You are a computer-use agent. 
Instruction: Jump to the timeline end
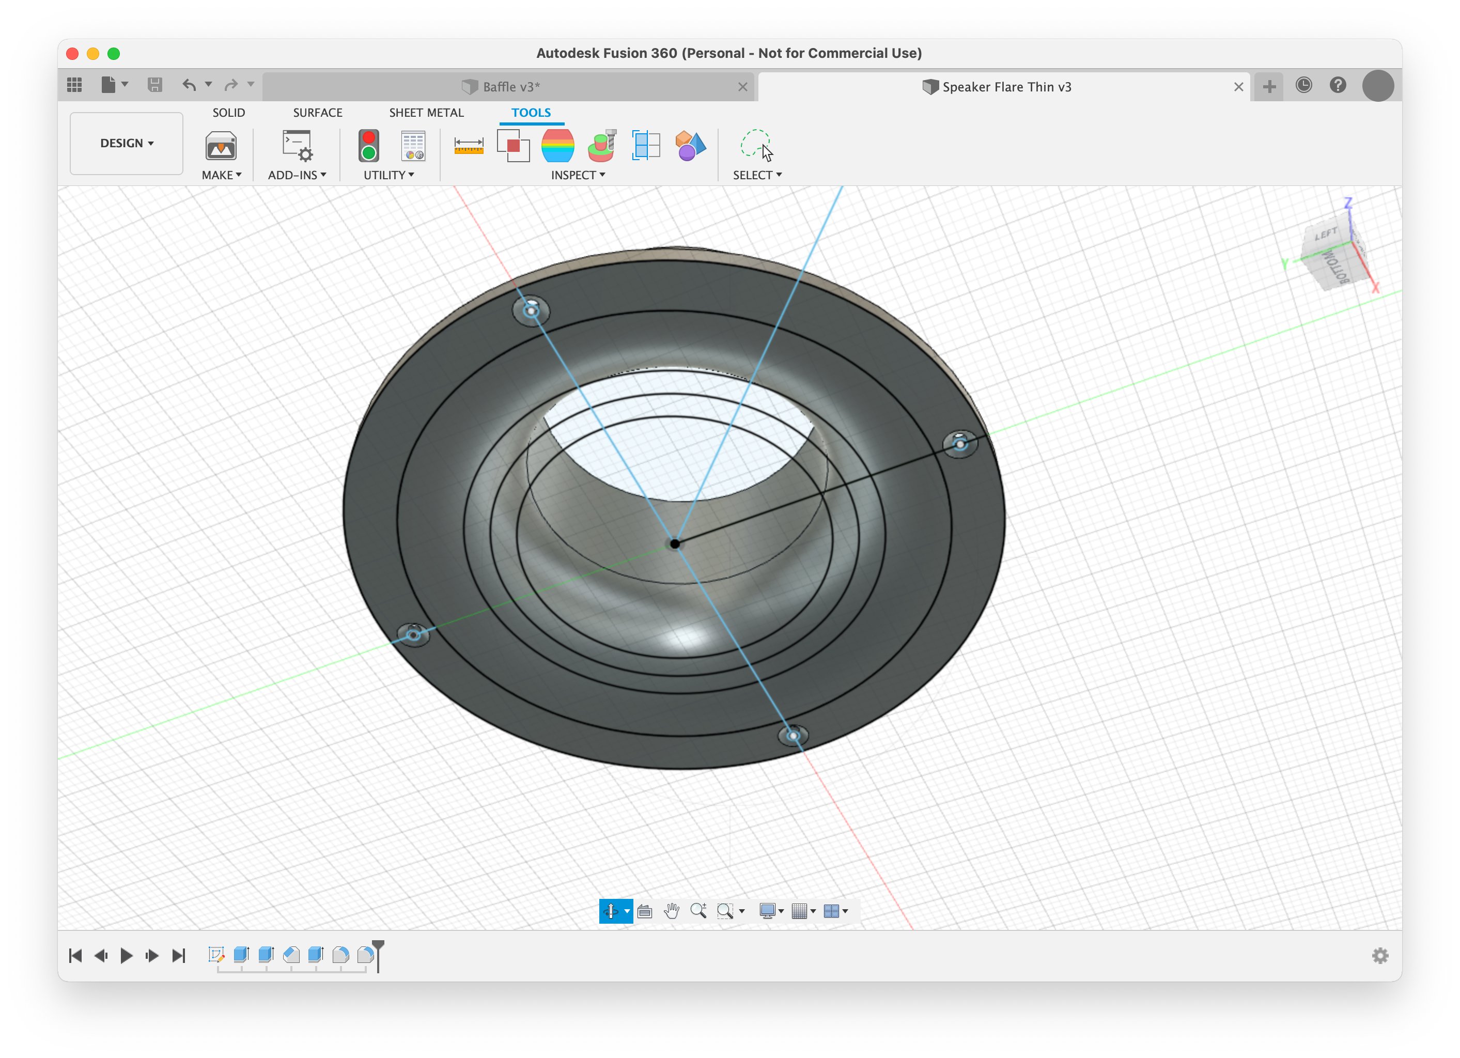coord(178,956)
